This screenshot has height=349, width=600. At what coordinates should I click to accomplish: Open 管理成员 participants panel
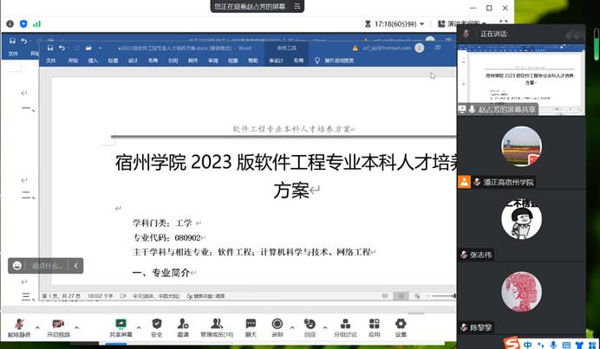pos(216,326)
